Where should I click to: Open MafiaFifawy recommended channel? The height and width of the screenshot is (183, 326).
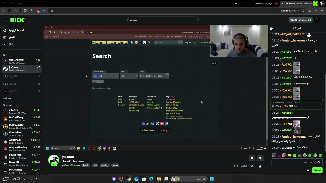click(21, 119)
